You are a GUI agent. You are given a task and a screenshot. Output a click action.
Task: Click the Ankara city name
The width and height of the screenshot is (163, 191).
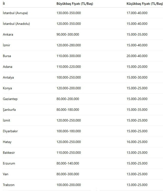pyautogui.click(x=8, y=34)
